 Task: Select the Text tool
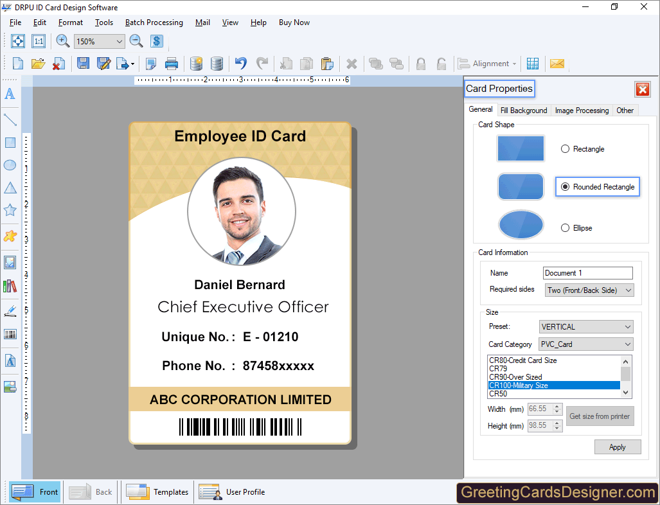10,94
